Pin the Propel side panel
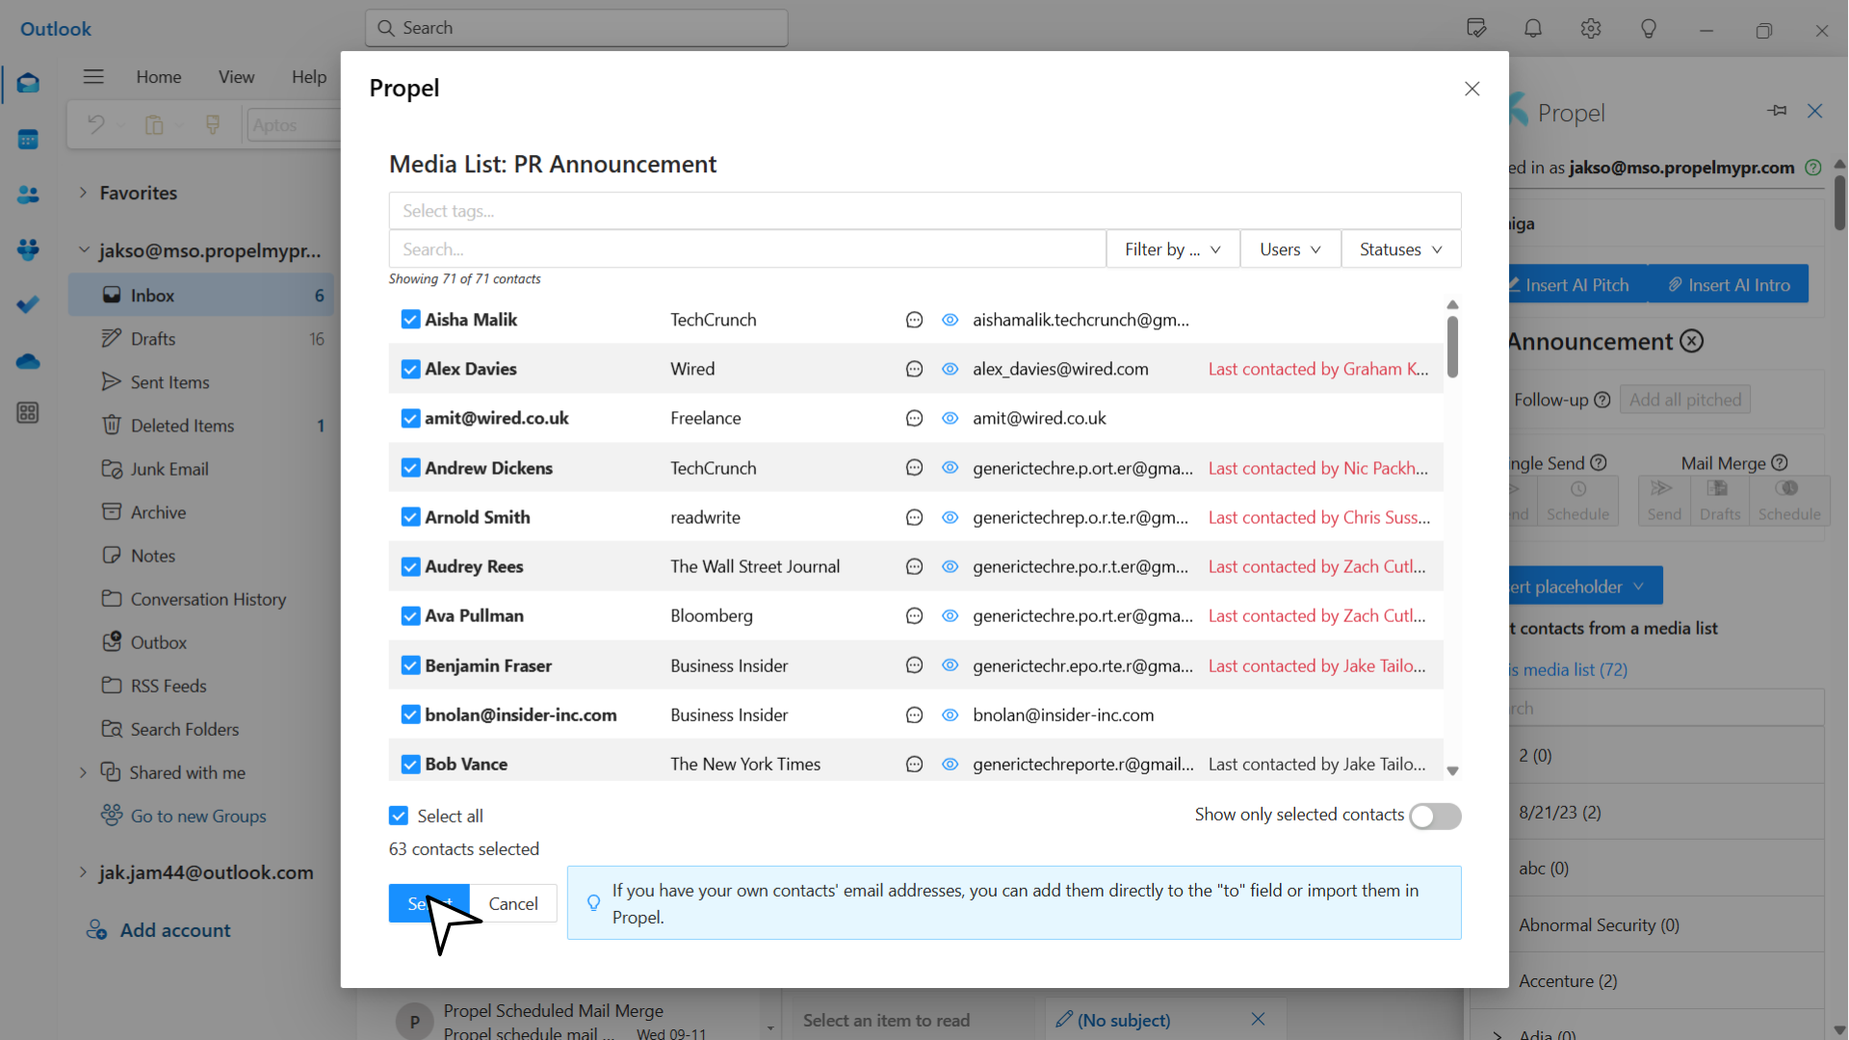Image resolution: width=1849 pixels, height=1040 pixels. click(1777, 111)
